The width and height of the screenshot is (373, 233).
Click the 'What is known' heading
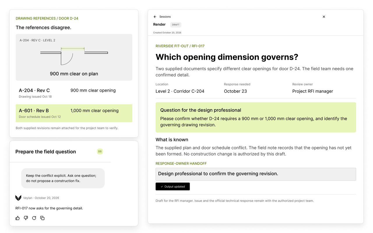pos(172,140)
